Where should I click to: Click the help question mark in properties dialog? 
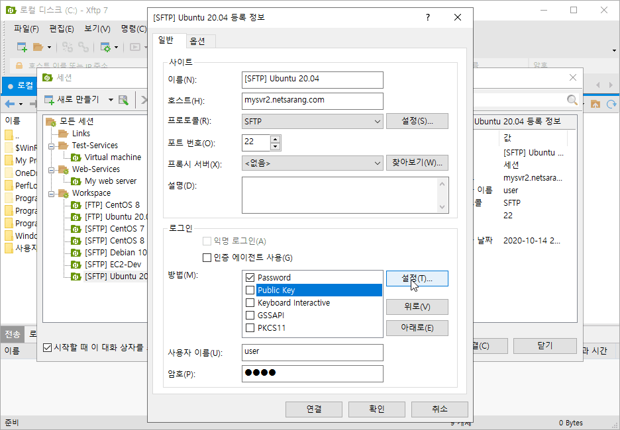(x=428, y=17)
